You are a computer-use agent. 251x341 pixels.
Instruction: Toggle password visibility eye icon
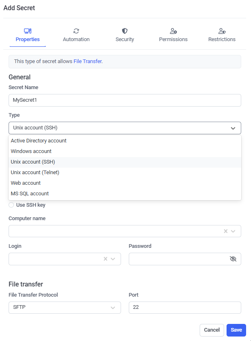click(233, 259)
